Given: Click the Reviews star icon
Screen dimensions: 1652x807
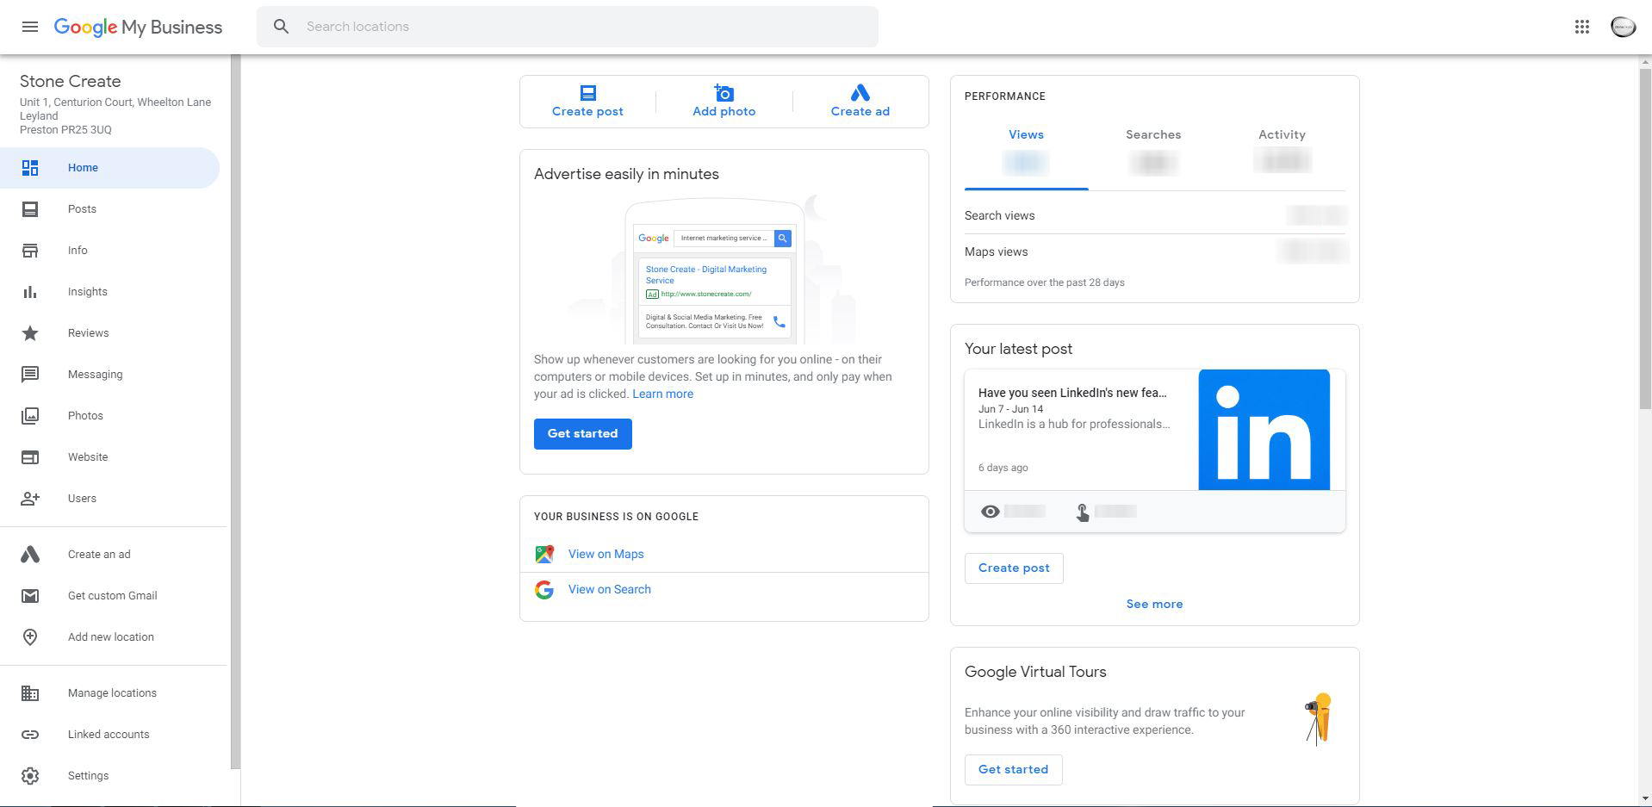Looking at the screenshot, I should click(30, 333).
